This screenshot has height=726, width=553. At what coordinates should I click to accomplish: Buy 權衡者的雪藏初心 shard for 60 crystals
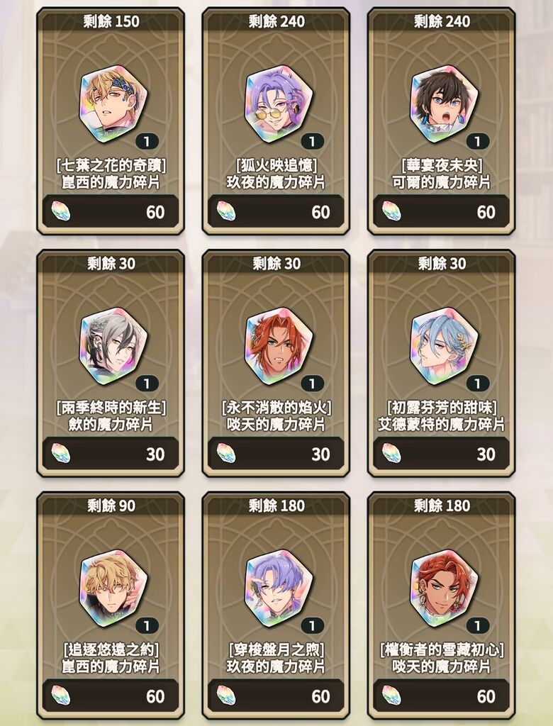pos(442,696)
